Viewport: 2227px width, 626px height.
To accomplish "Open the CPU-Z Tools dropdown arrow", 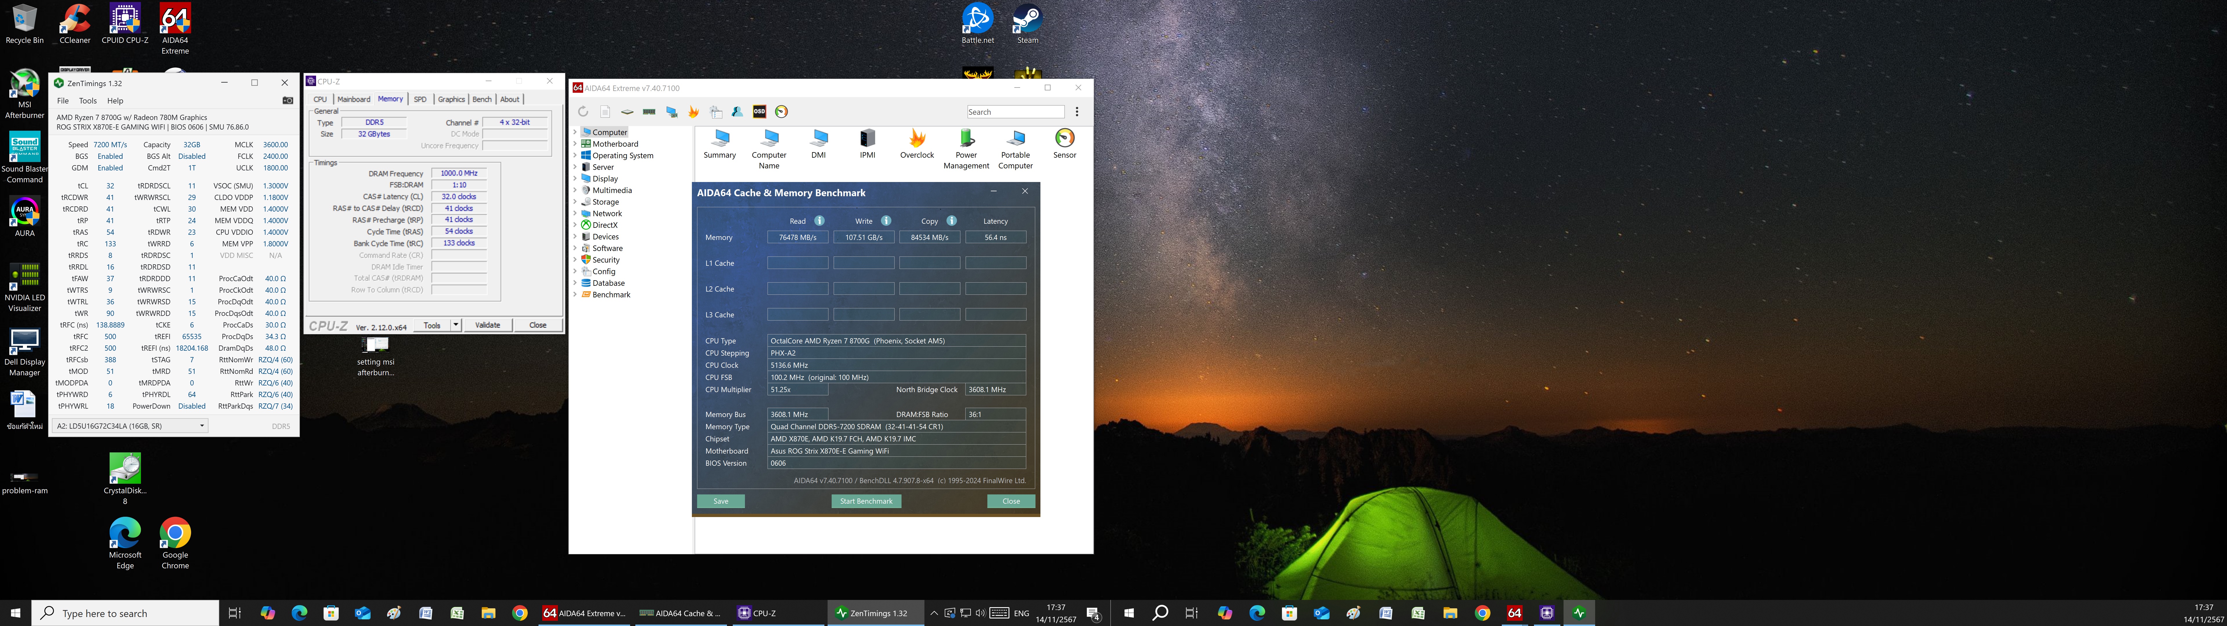I will pos(456,325).
